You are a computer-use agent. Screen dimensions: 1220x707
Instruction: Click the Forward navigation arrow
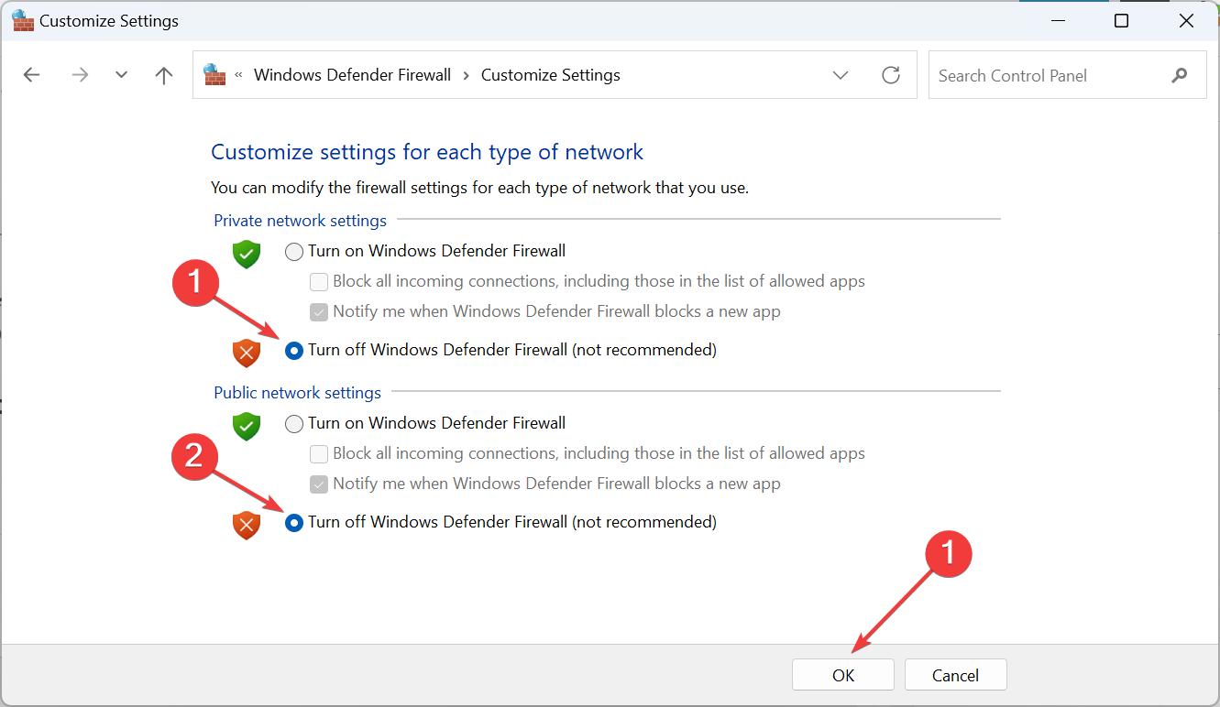[80, 75]
